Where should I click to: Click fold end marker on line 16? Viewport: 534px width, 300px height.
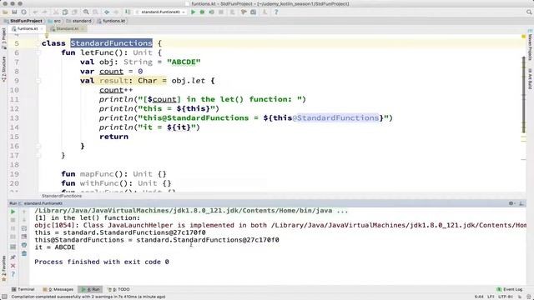(x=38, y=147)
